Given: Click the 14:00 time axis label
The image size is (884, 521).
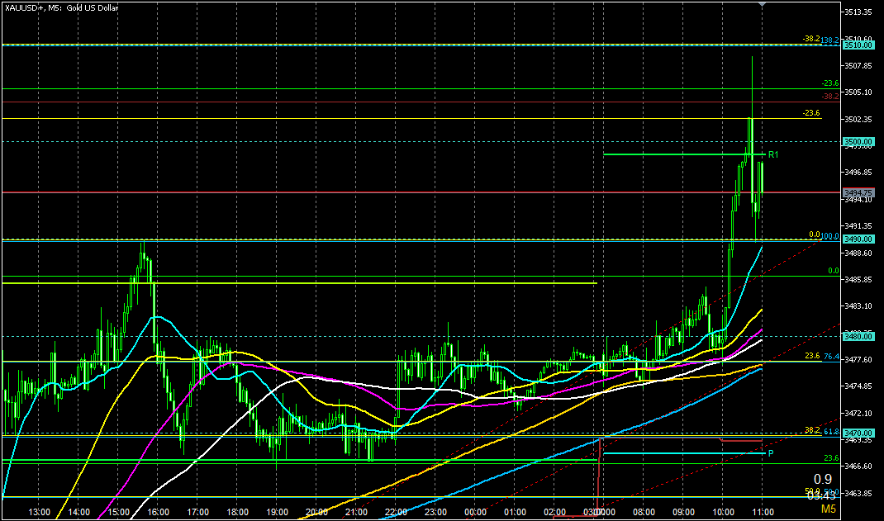Looking at the screenshot, I should point(78,512).
